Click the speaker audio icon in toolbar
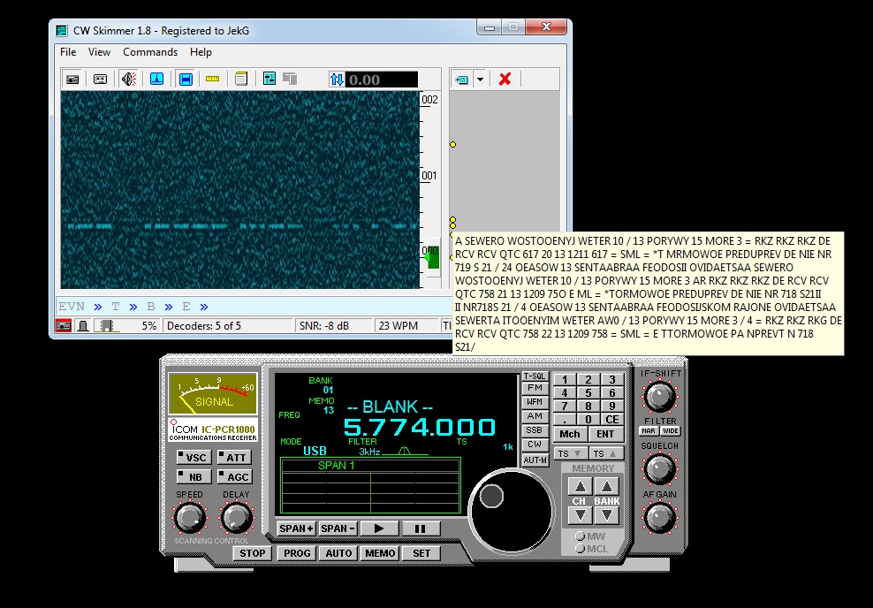This screenshot has width=873, height=608. tap(129, 80)
